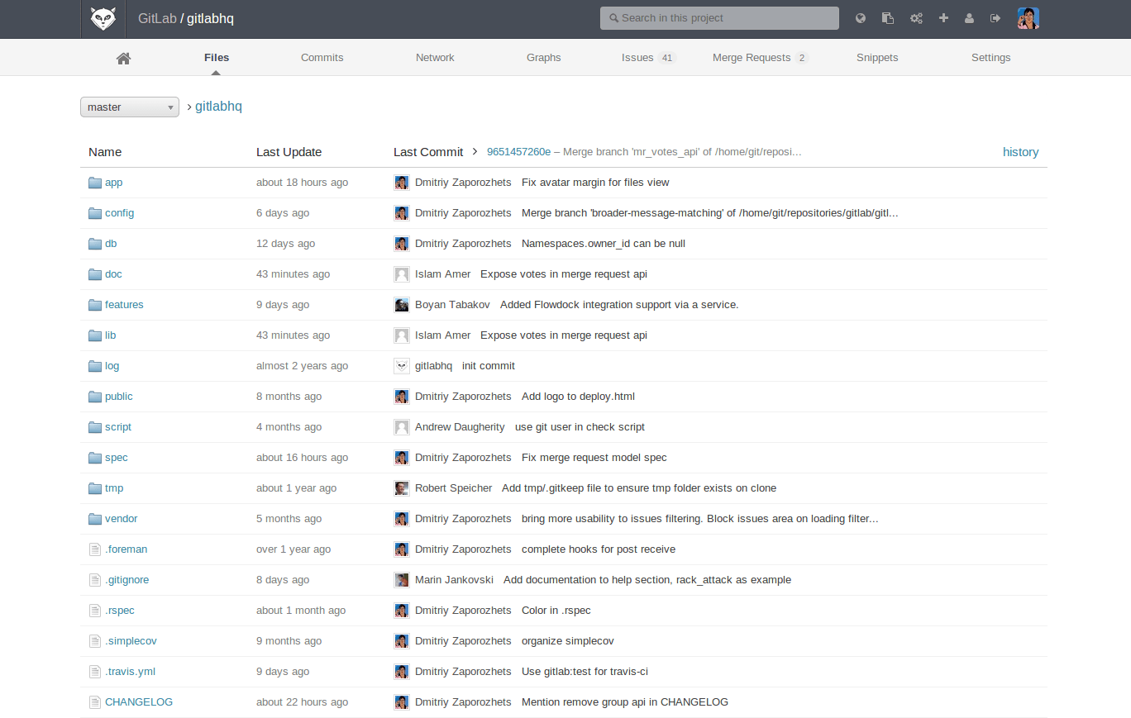
Task: Click the plus new project icon
Action: pos(943,18)
